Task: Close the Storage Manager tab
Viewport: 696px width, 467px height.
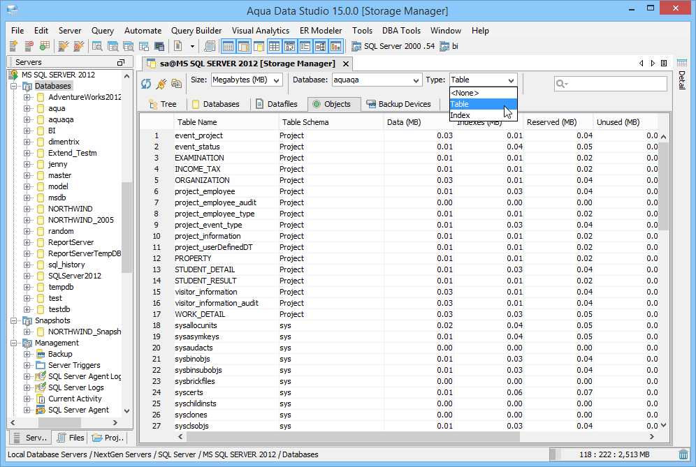Action: pos(346,64)
